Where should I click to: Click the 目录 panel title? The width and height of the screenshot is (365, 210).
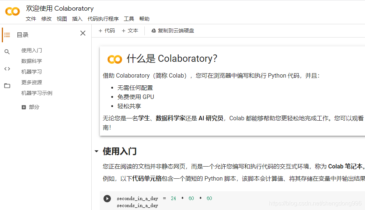[22, 35]
